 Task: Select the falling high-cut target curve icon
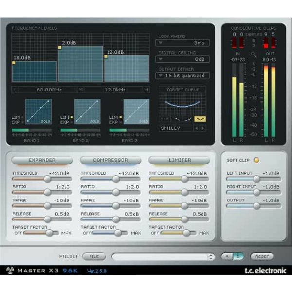176,119
